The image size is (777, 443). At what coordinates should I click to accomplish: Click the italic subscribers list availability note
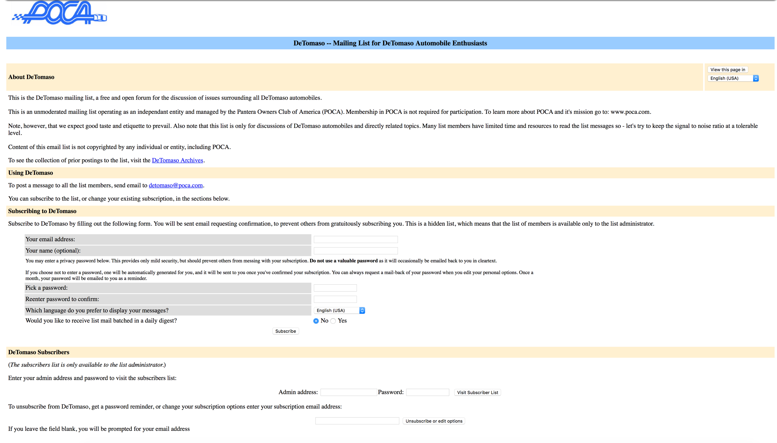coord(87,365)
